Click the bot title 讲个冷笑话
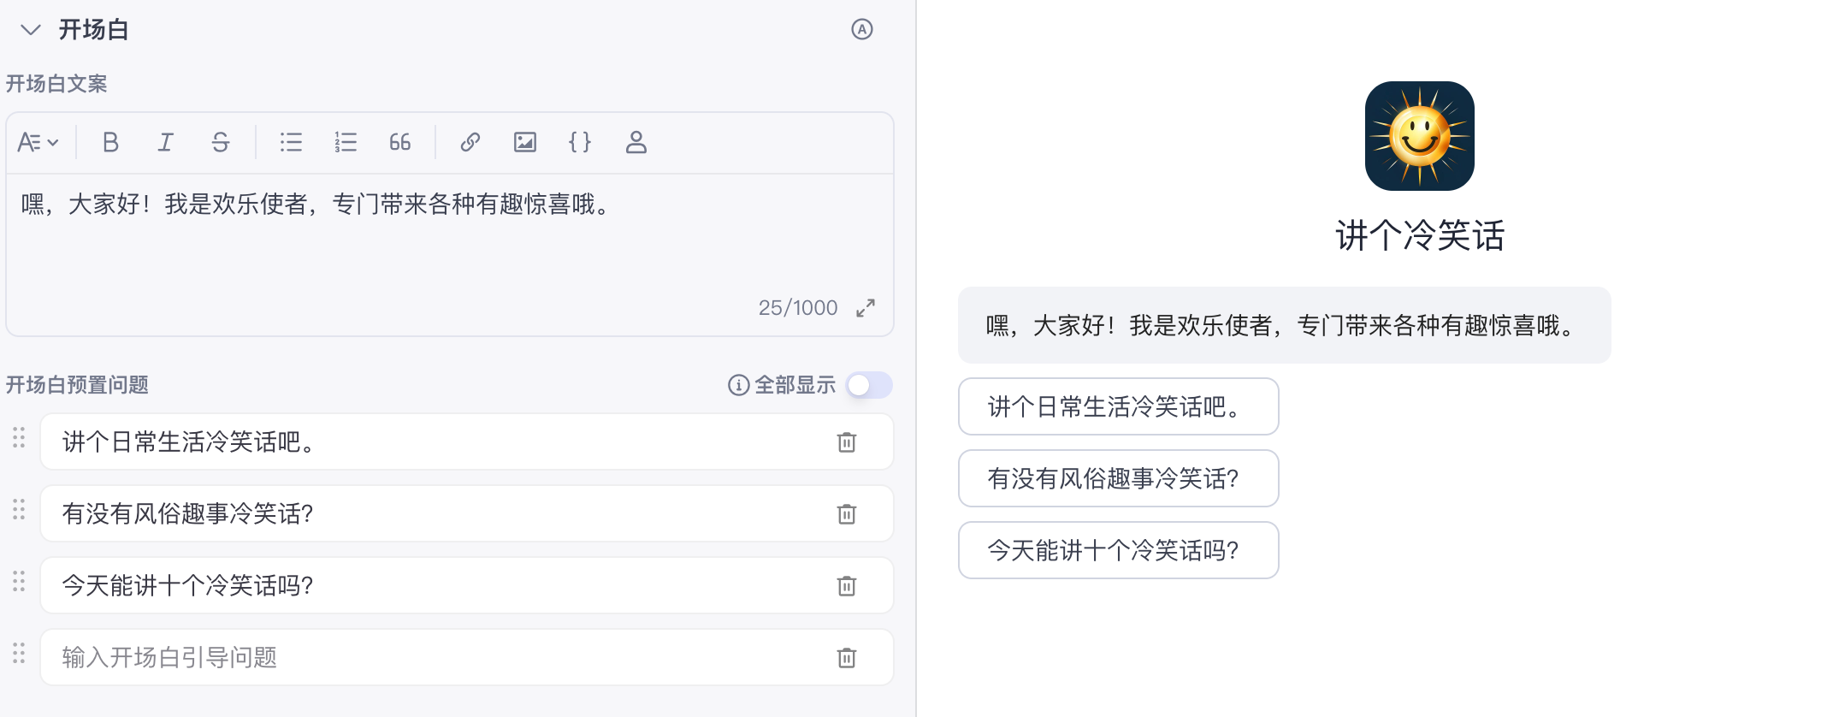 [1420, 235]
